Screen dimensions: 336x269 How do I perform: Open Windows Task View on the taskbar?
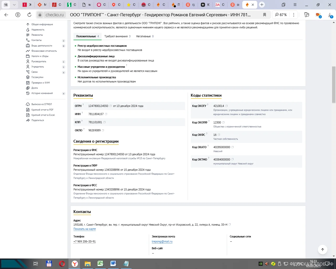36,264
